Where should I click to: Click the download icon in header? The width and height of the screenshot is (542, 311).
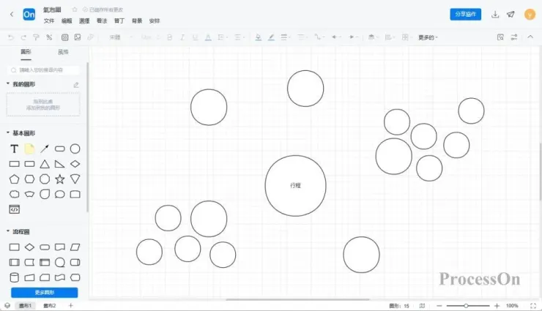[495, 14]
